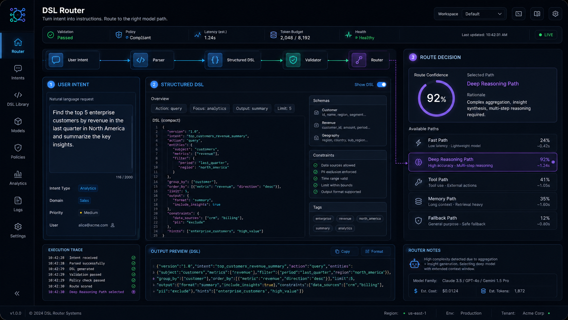
Task: Open the Intent Type Analytics selector
Action: click(x=88, y=188)
